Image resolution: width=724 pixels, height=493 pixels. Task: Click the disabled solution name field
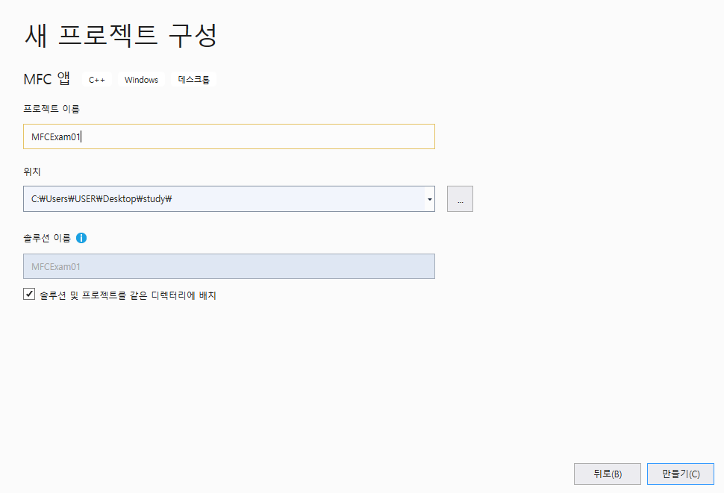point(229,266)
